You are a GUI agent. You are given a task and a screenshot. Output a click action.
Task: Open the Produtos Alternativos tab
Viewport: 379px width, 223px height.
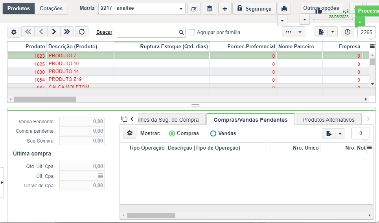click(x=329, y=120)
